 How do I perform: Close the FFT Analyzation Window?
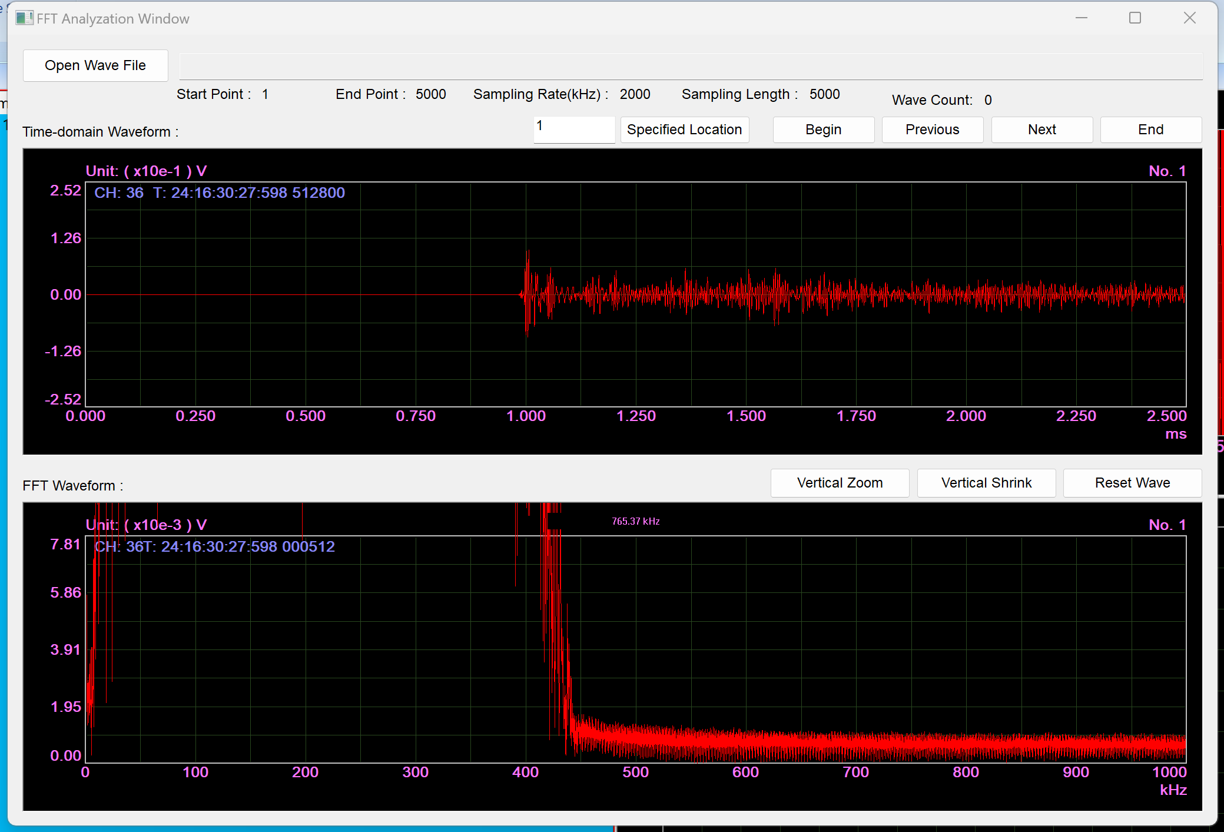click(x=1190, y=18)
